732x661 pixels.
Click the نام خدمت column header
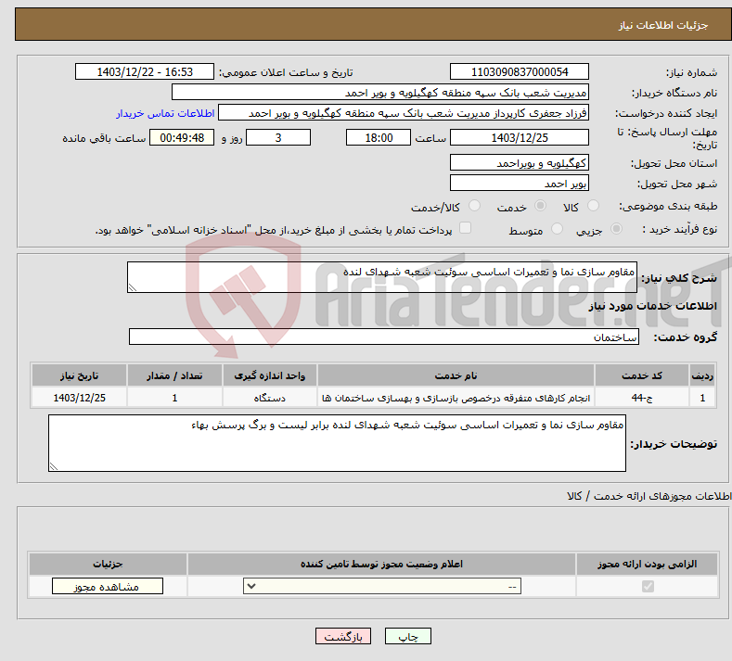tap(456, 376)
